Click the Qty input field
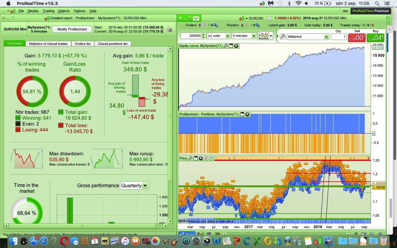The height and width of the screenshot is (248, 397). 339,37
